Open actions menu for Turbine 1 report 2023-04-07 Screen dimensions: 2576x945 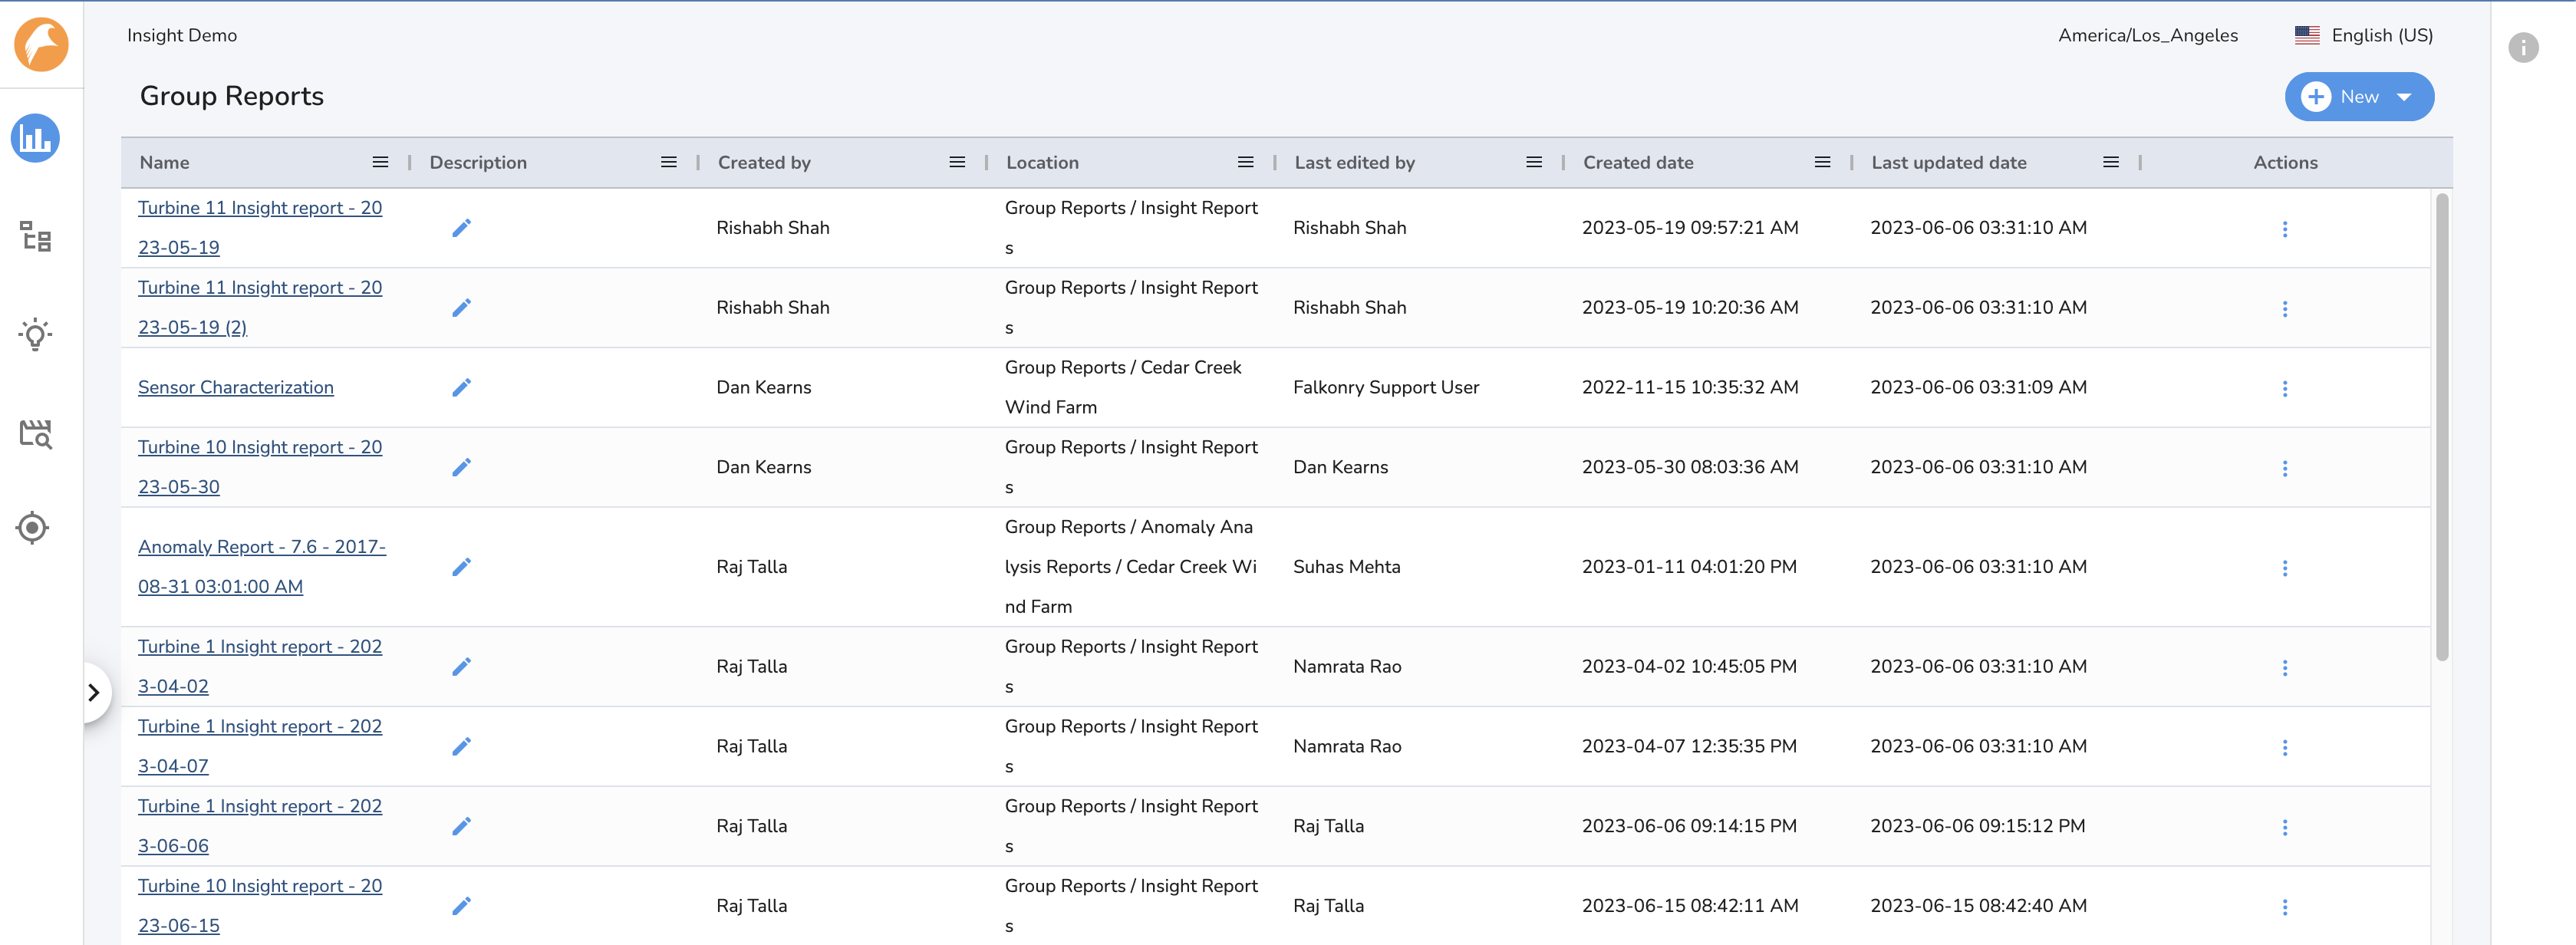click(2284, 747)
